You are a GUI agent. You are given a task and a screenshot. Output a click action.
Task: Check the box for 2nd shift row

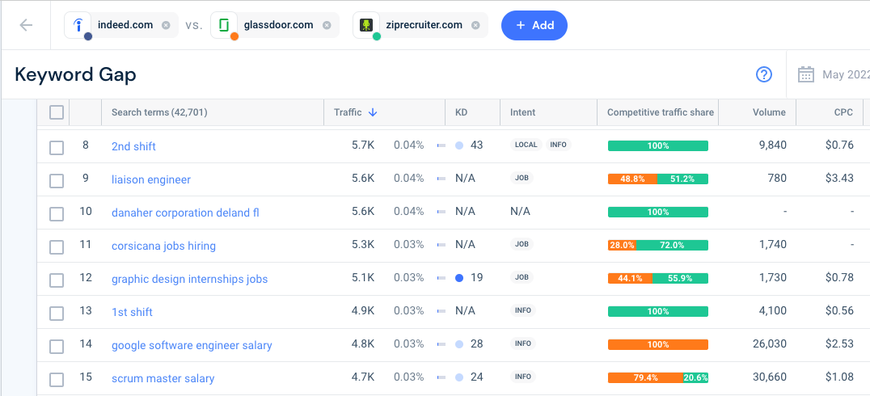tap(57, 148)
